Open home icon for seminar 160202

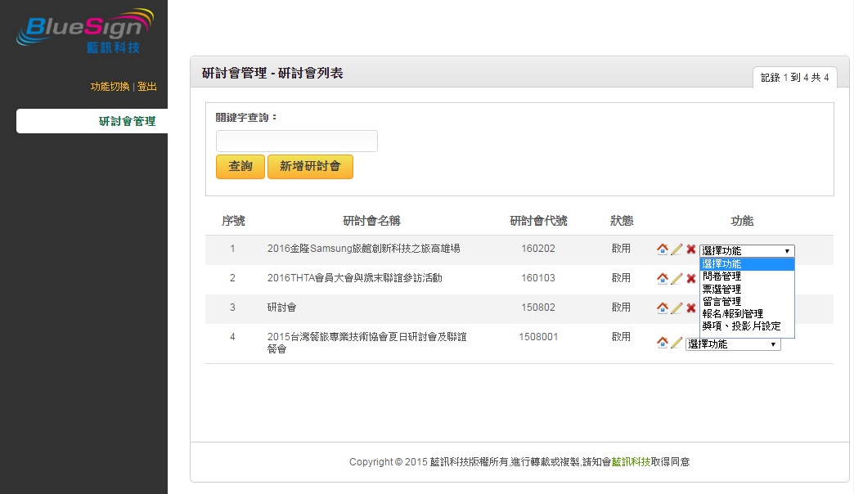pyautogui.click(x=663, y=249)
